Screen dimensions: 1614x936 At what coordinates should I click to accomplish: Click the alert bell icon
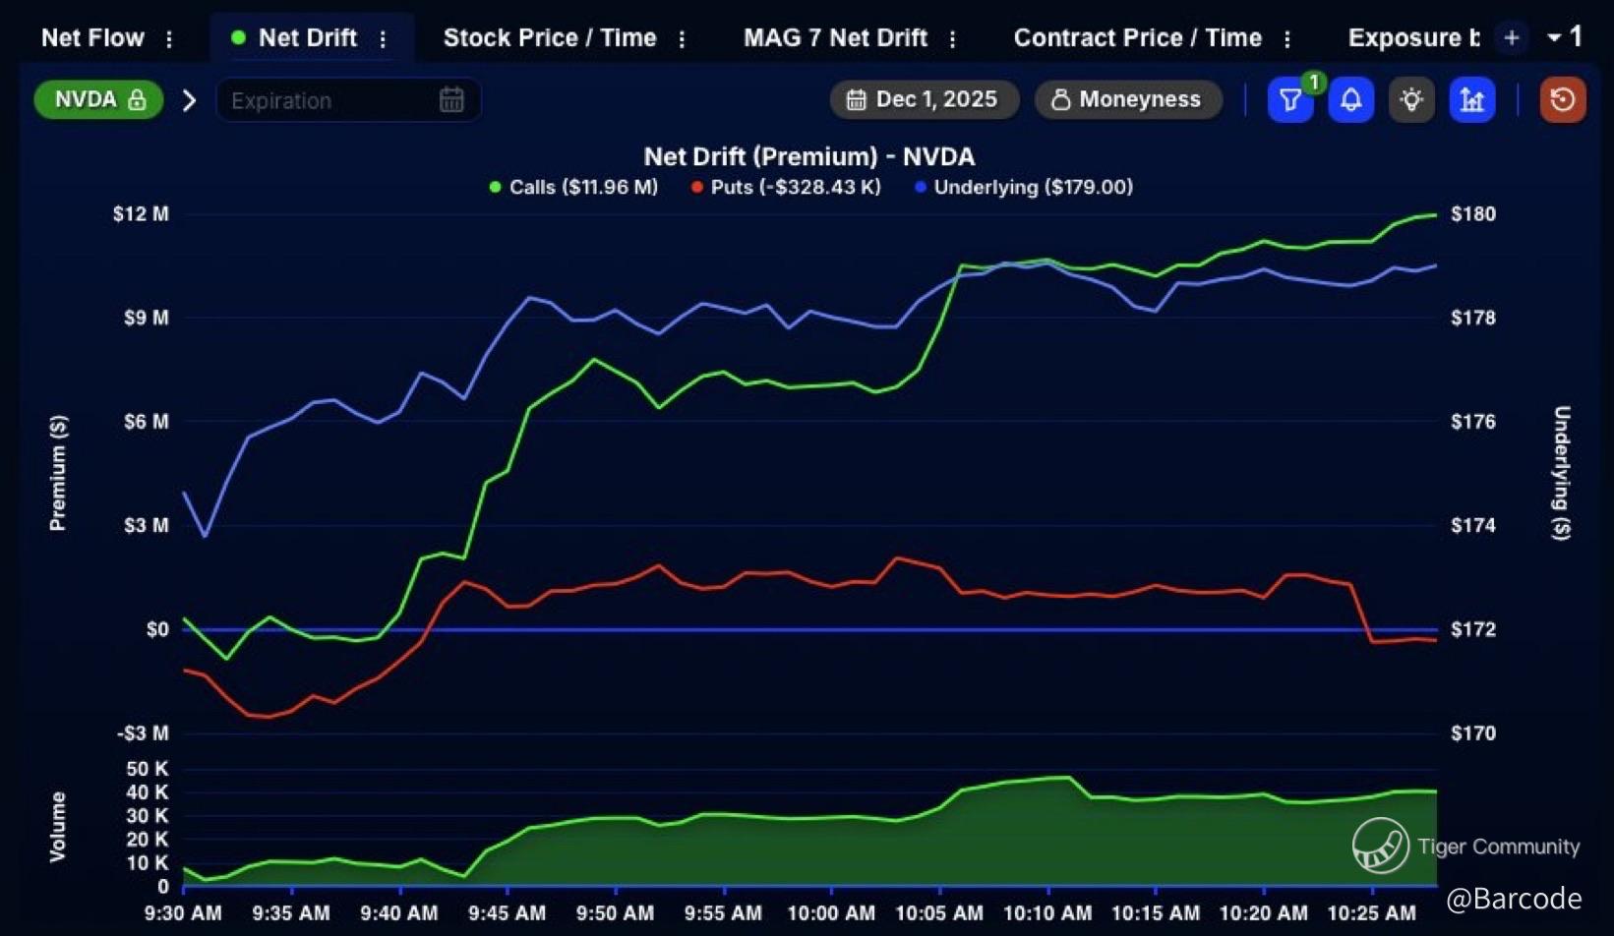click(1351, 99)
